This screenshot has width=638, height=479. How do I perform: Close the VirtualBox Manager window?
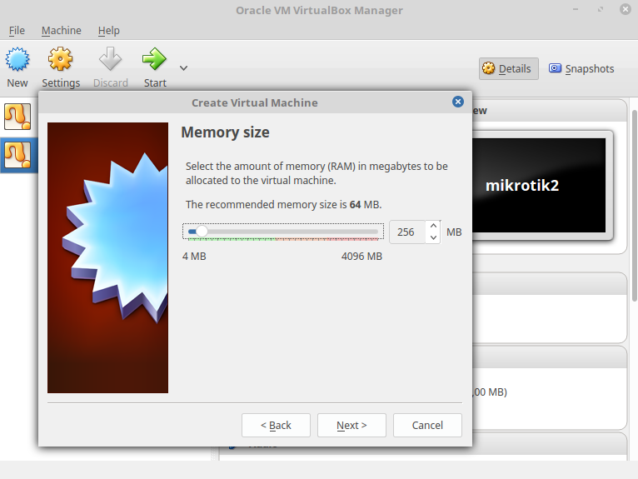625,9
